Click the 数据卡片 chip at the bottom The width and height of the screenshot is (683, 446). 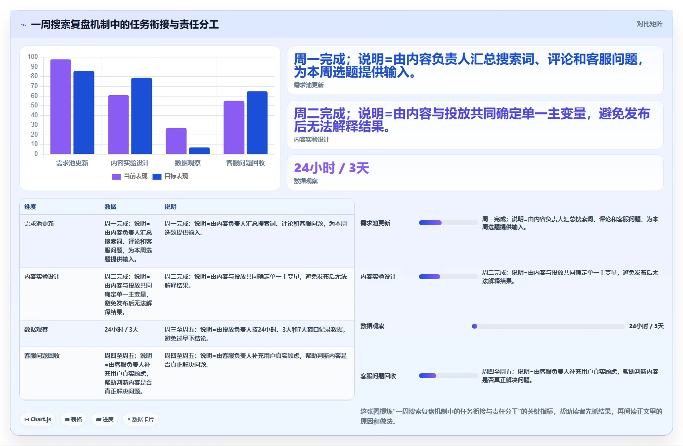pos(140,419)
